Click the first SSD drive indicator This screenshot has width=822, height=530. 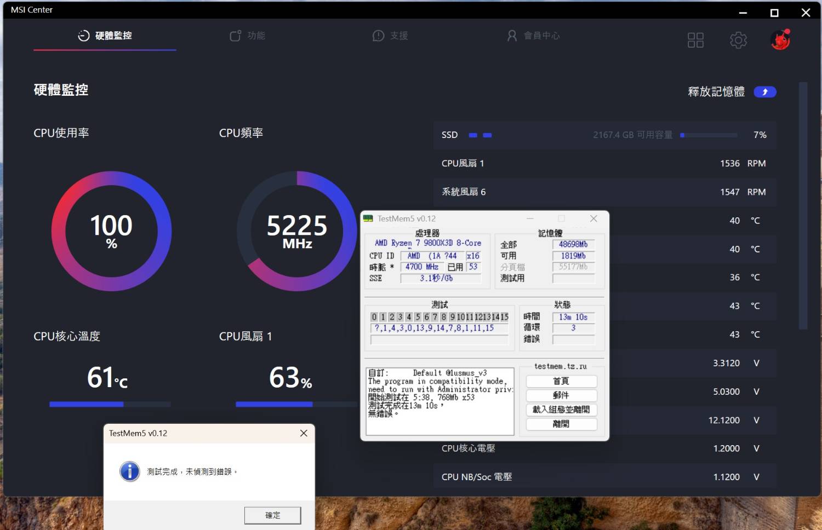pyautogui.click(x=473, y=135)
